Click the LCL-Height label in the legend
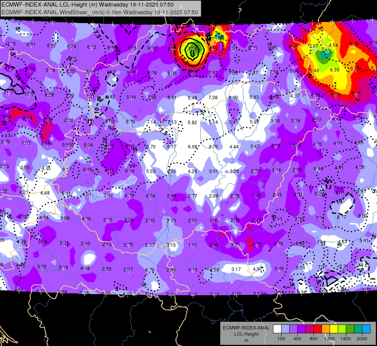This screenshot has width=377, height=346. coord(246,334)
